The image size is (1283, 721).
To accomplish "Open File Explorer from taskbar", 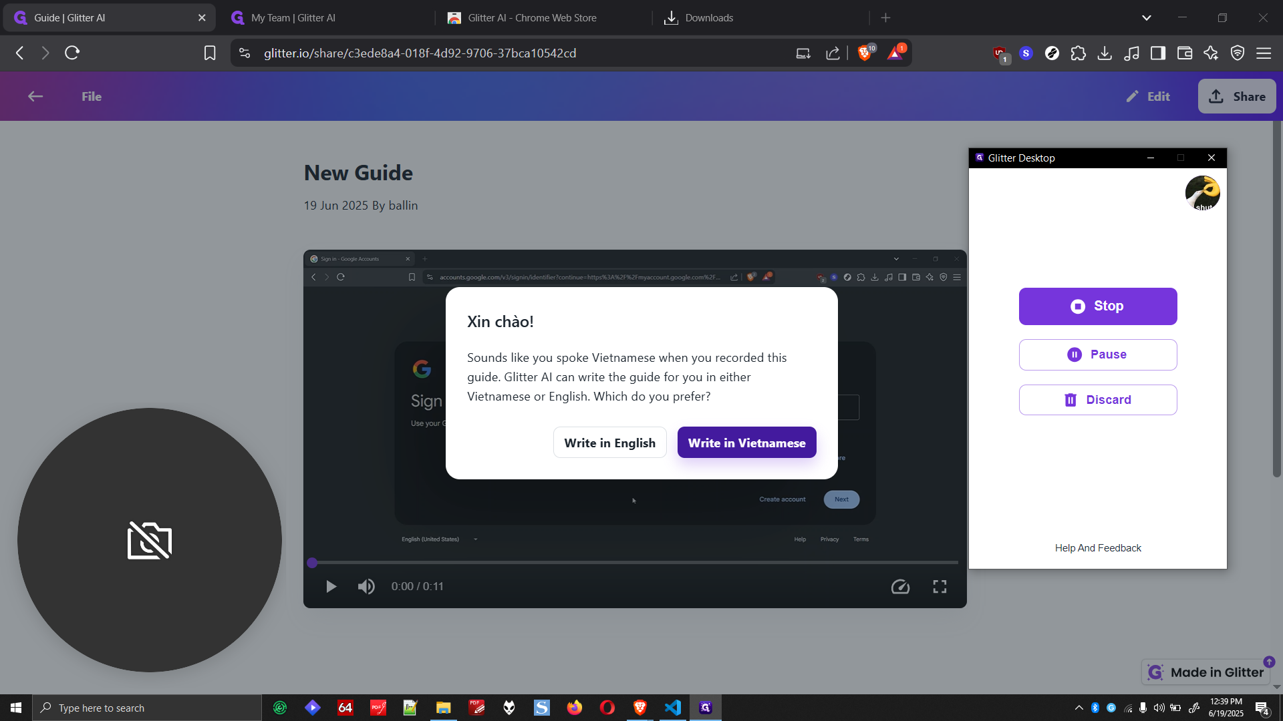I will click(x=444, y=708).
